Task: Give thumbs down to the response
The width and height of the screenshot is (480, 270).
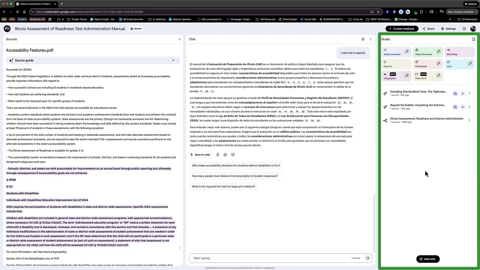Action: (233, 154)
